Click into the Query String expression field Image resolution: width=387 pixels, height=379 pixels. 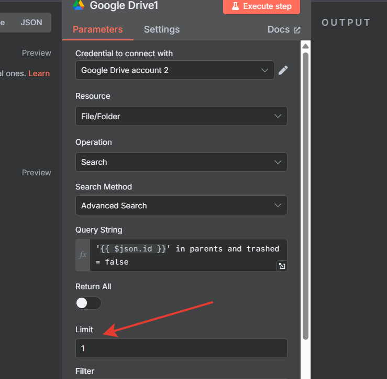[188, 255]
